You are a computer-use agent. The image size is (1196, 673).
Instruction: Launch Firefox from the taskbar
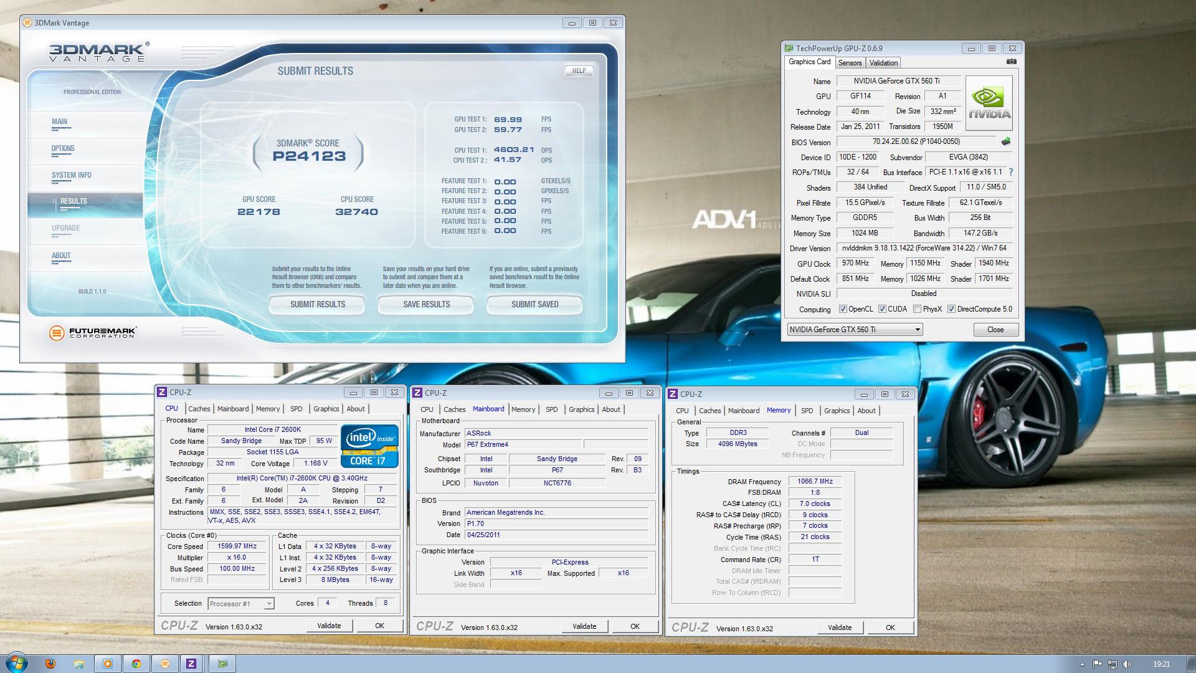click(x=50, y=664)
